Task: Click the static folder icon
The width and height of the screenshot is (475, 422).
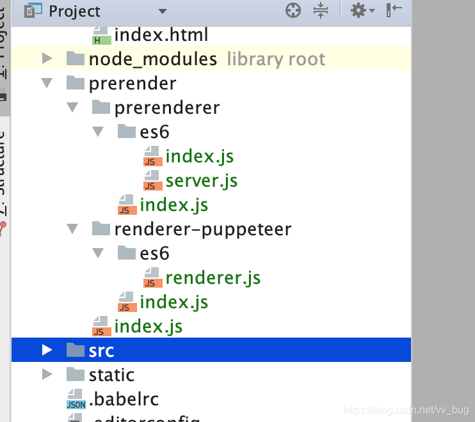Action: click(x=76, y=374)
